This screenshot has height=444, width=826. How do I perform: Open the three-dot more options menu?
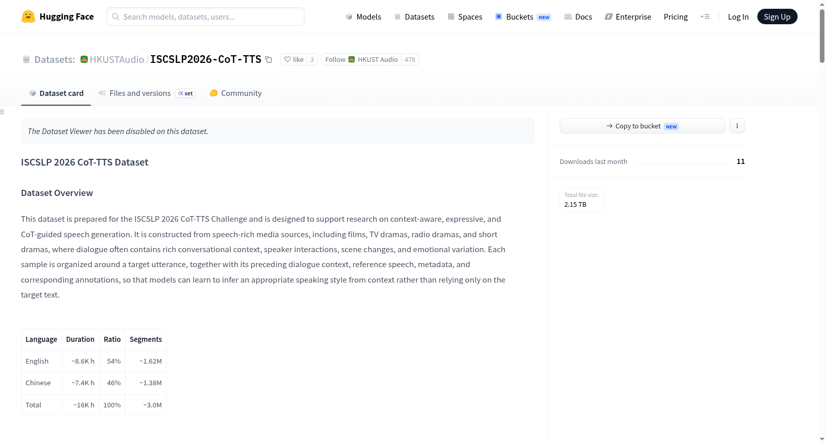click(737, 126)
